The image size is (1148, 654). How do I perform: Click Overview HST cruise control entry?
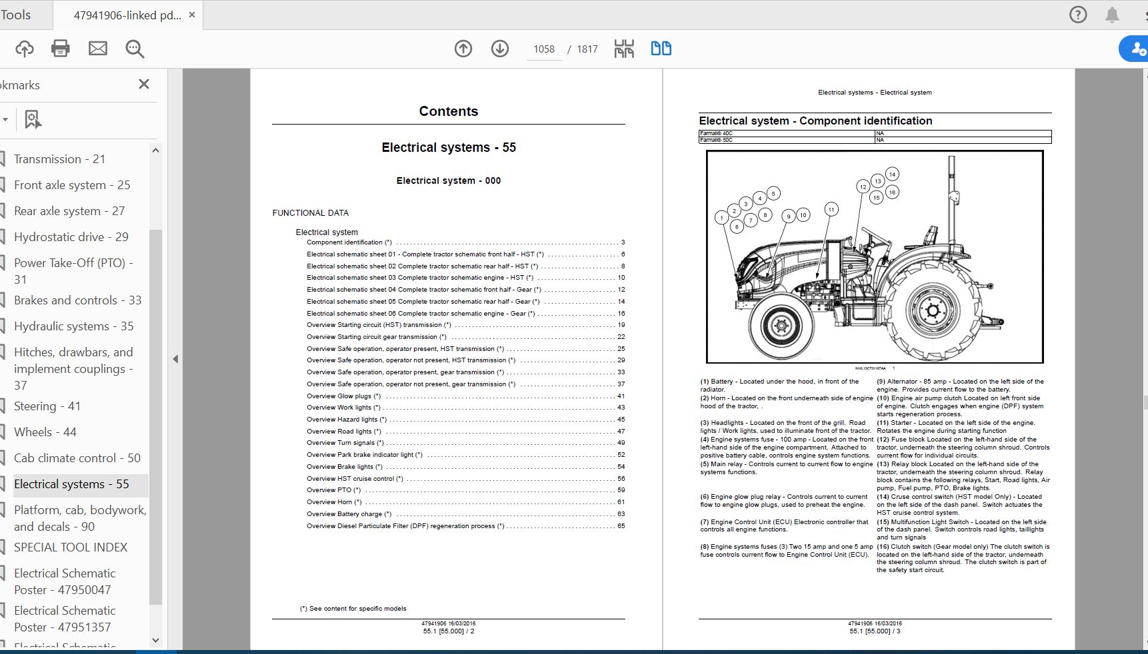tap(465, 479)
